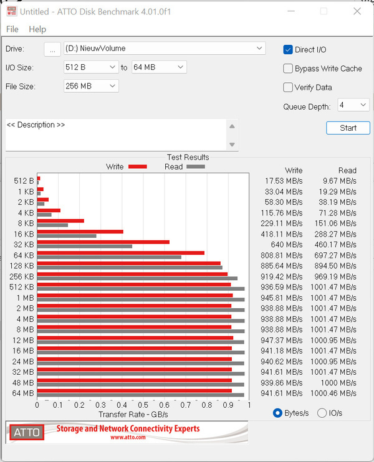
Task: Click the Test Results heading
Action: (188, 157)
